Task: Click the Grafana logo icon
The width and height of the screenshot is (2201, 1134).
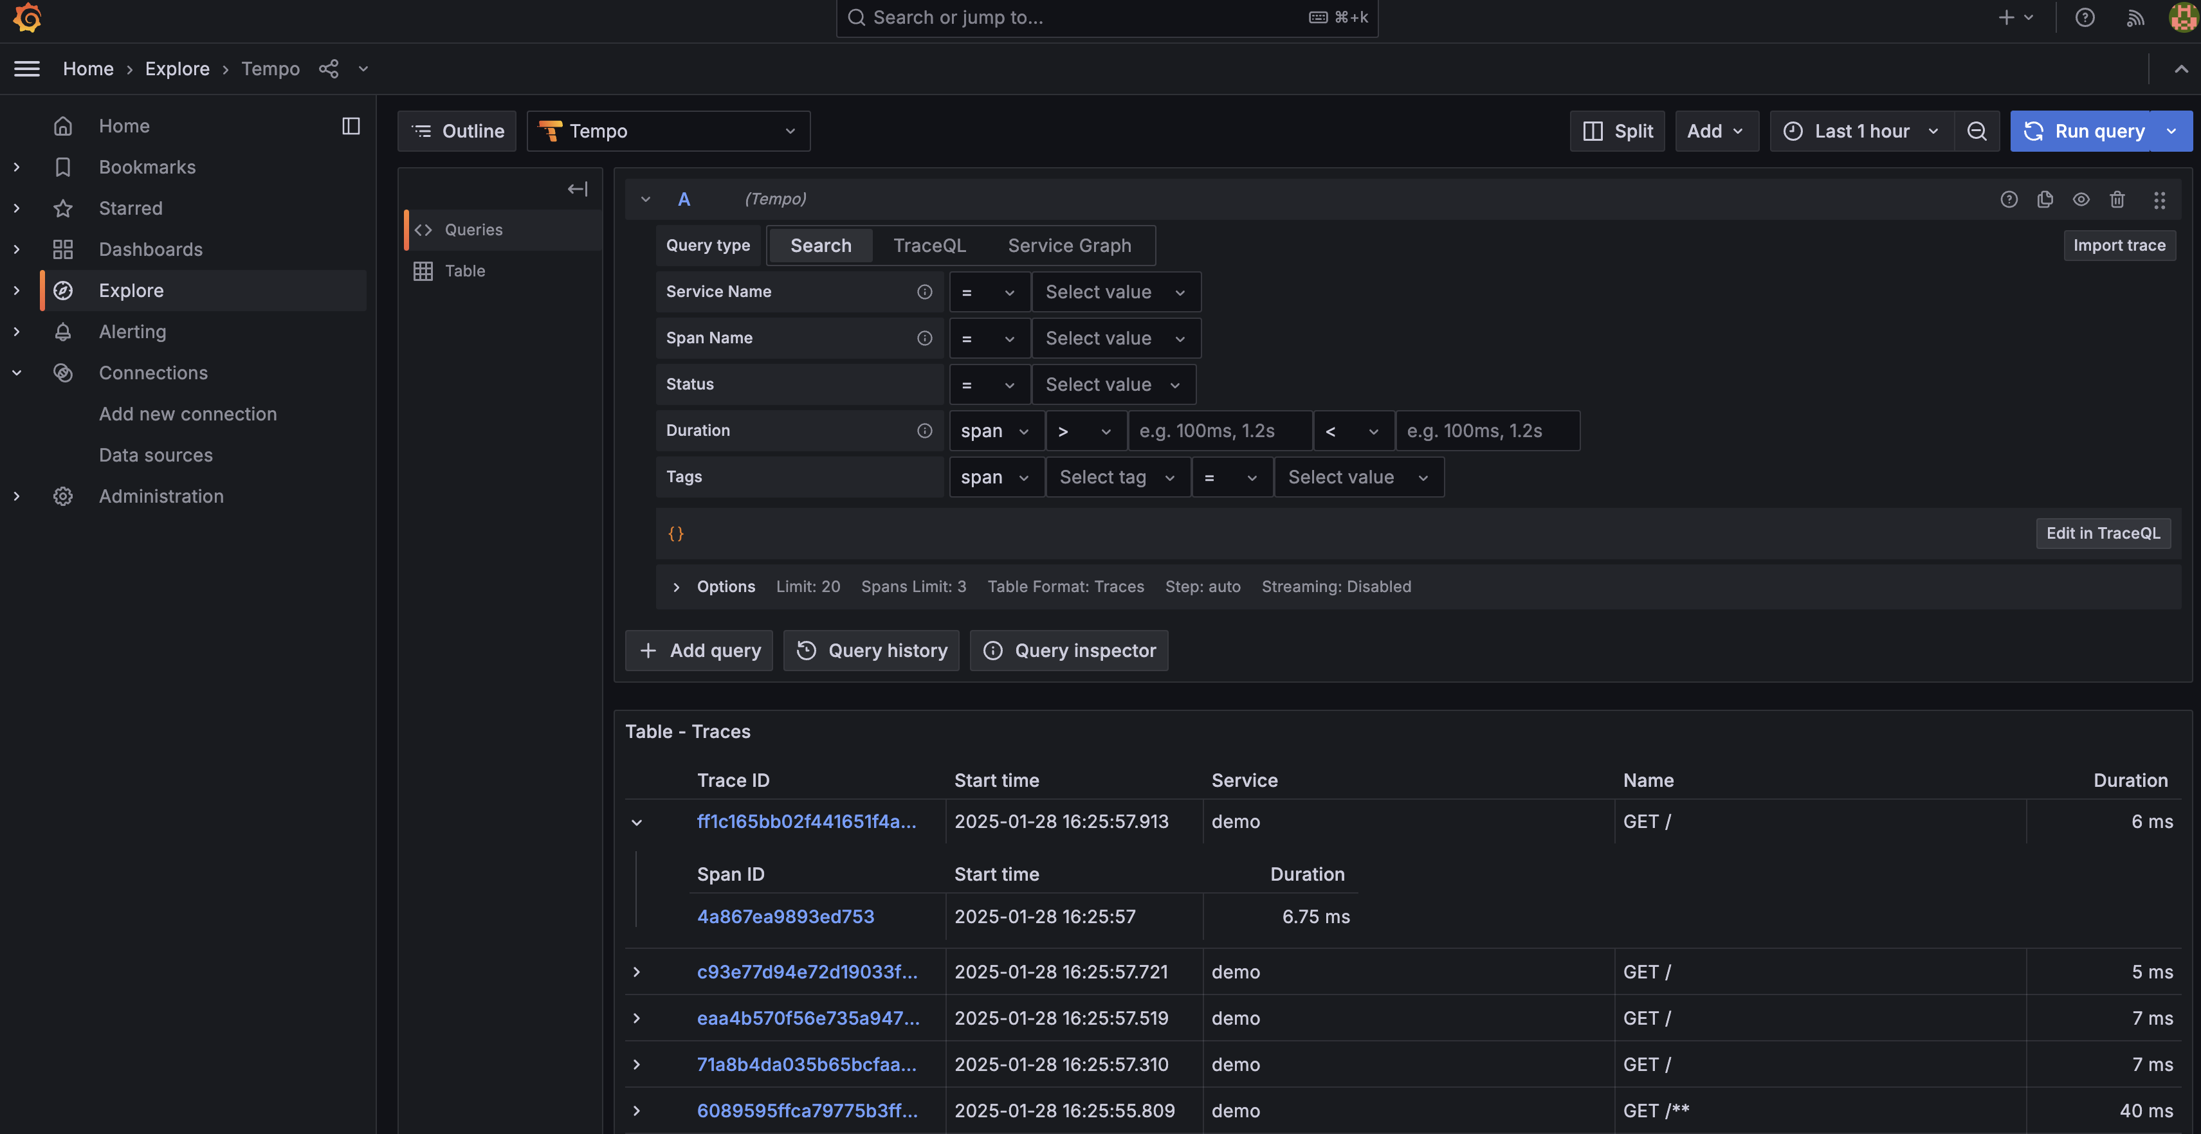Action: (x=28, y=17)
